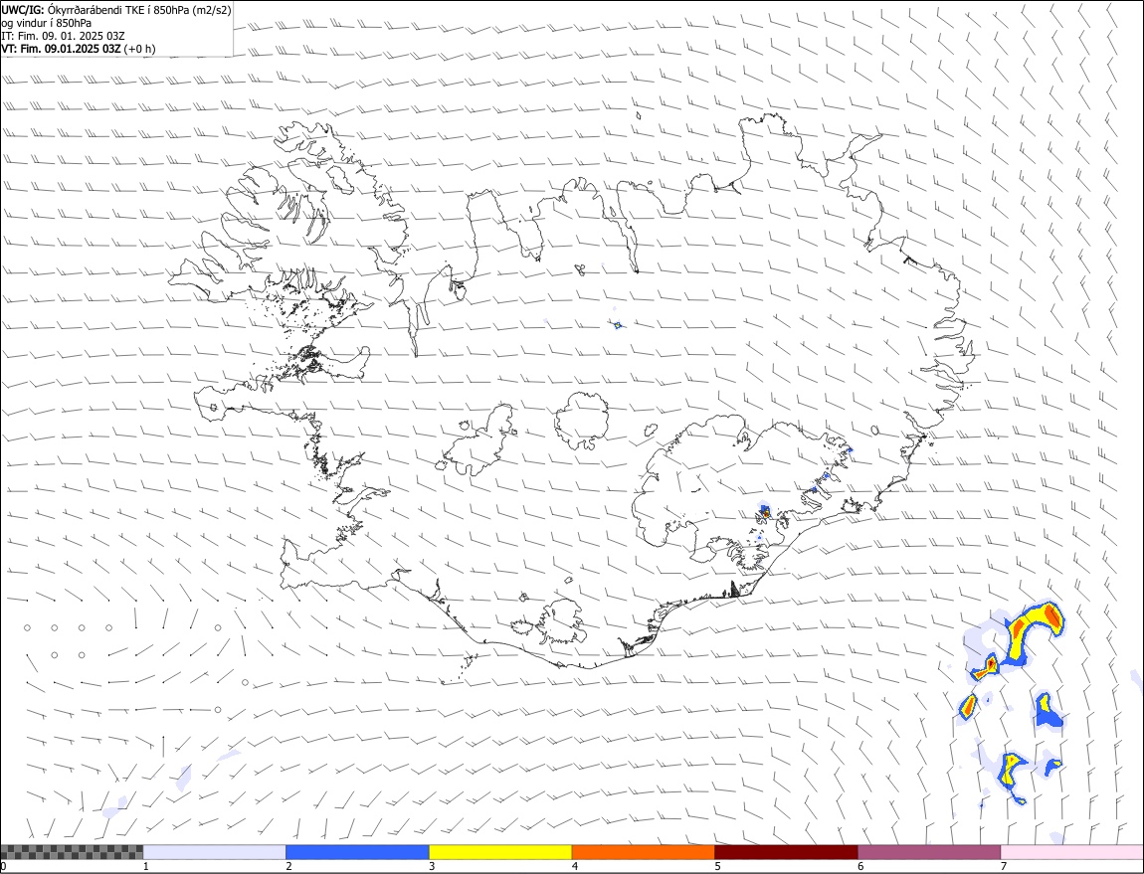Click the legend tick label '2'
This screenshot has width=1144, height=874.
click(288, 867)
